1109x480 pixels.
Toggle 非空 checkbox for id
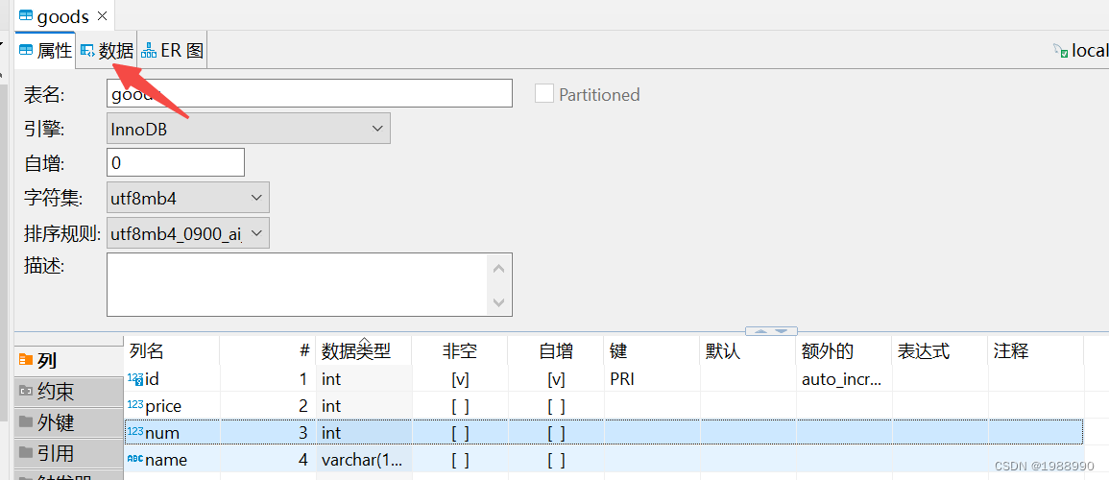[x=461, y=379]
